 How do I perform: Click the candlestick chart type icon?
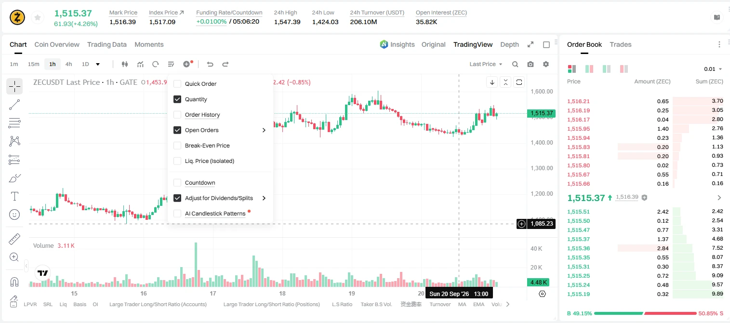(125, 64)
